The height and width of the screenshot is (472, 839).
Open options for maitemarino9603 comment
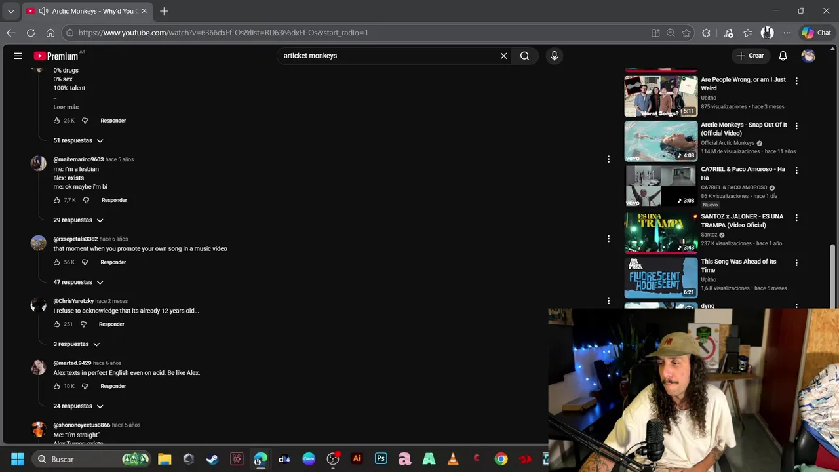click(608, 159)
